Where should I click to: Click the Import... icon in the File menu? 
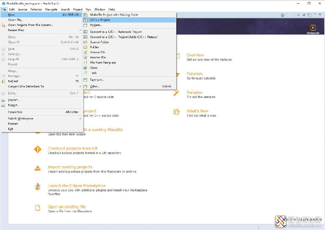click(3, 100)
